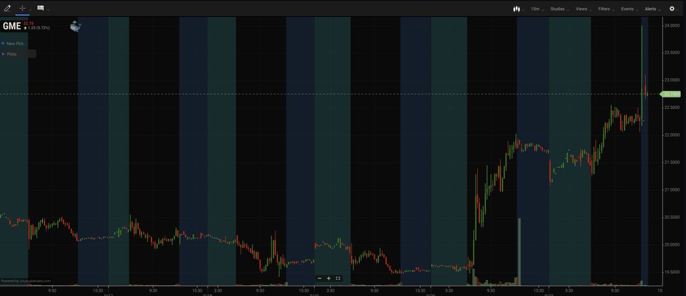Image resolution: width=686 pixels, height=296 pixels.
Task: Click the GME ticker symbol
Action: click(11, 26)
